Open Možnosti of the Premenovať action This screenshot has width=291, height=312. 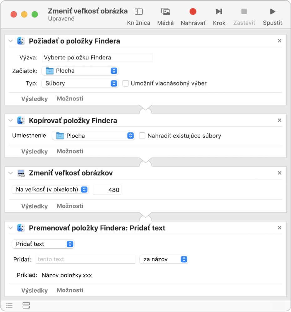point(70,290)
